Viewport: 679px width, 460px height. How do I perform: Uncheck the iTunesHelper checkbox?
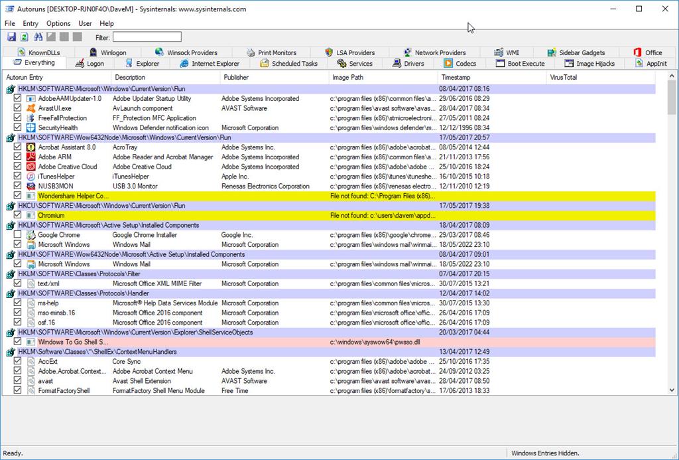(17, 176)
